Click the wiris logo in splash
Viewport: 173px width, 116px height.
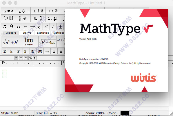point(144,78)
